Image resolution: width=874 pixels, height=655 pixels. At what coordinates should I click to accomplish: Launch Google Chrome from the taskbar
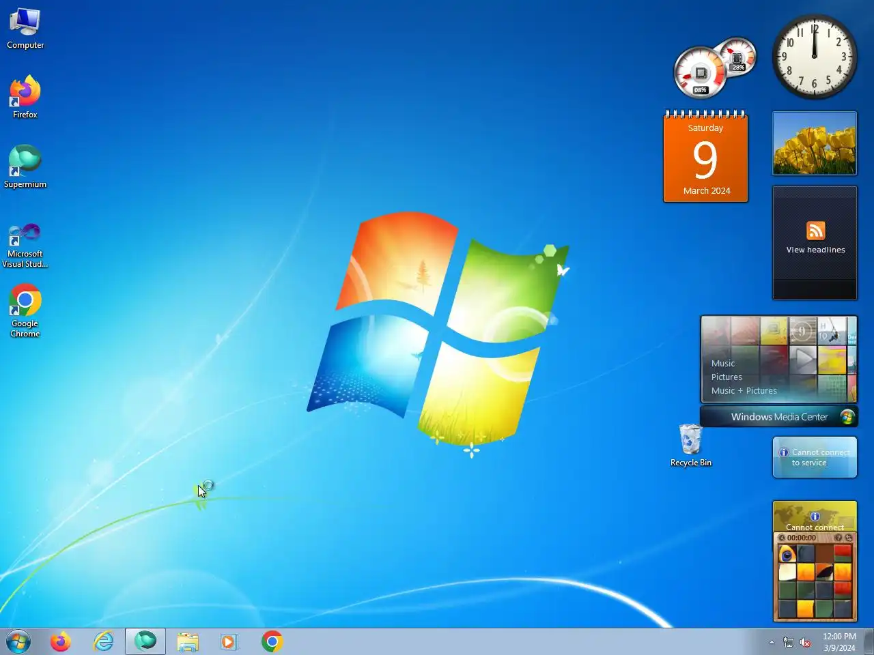272,642
